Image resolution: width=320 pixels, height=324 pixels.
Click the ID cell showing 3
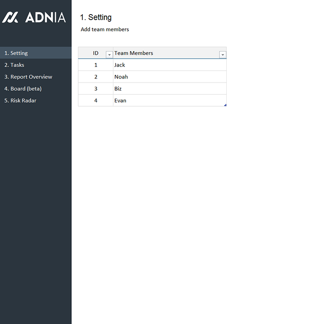pyautogui.click(x=96, y=89)
